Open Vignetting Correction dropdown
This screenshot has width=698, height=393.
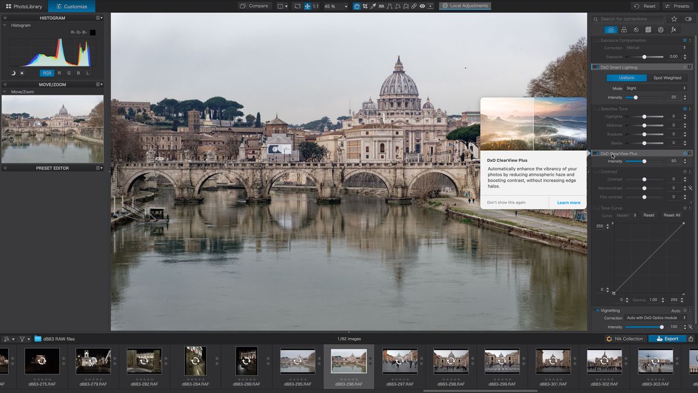tap(656, 318)
